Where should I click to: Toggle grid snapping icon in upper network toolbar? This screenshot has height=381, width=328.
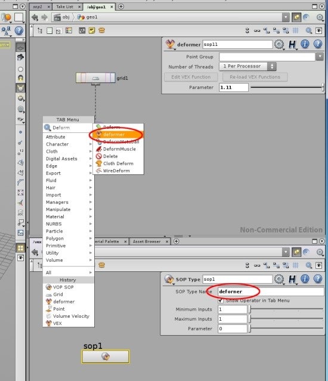(x=295, y=30)
